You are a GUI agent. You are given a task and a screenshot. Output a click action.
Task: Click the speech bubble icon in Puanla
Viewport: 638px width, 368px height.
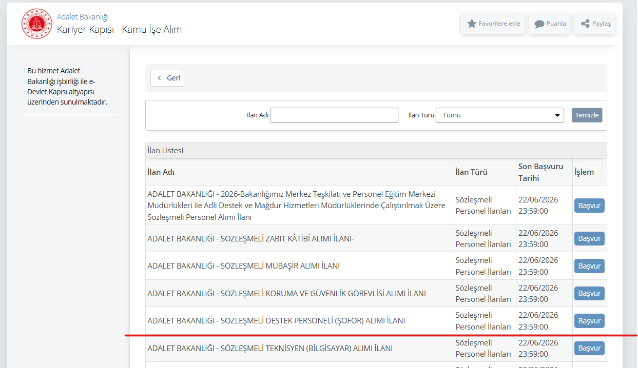point(539,24)
